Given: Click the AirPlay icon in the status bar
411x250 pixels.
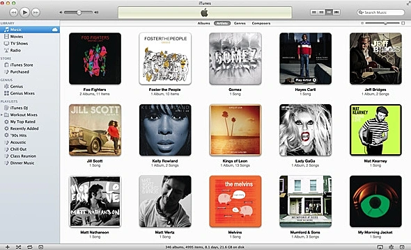Looking at the screenshot, I should [380, 247].
